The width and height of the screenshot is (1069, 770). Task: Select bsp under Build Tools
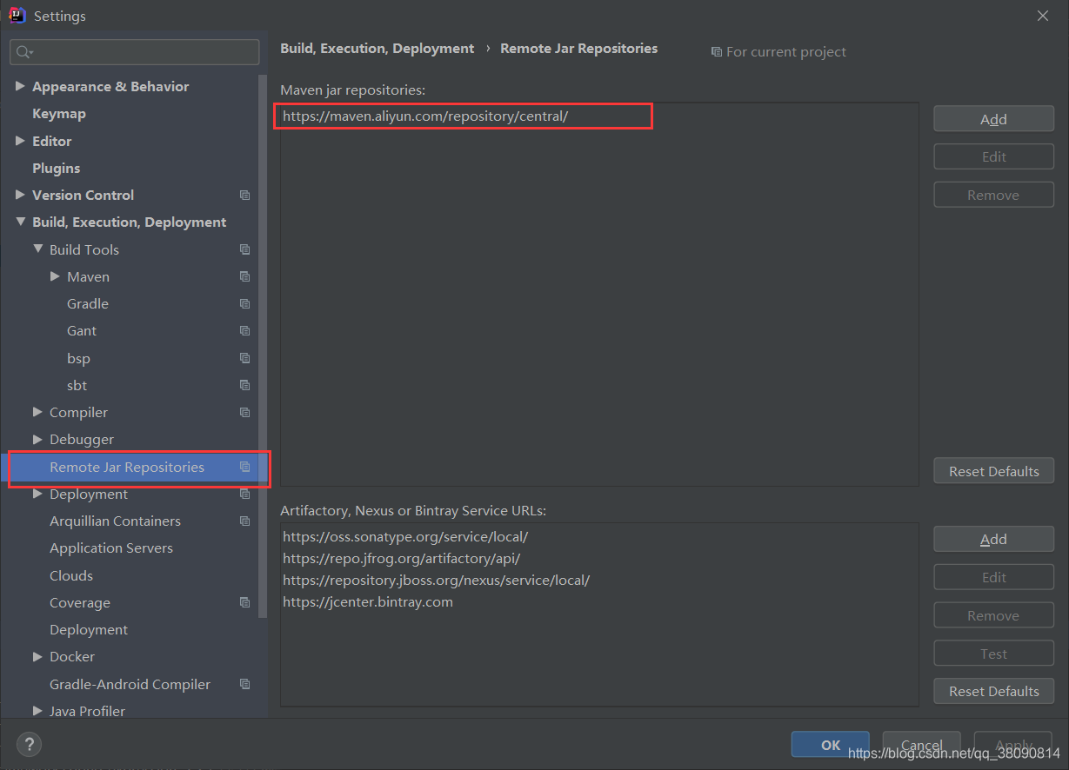[78, 358]
